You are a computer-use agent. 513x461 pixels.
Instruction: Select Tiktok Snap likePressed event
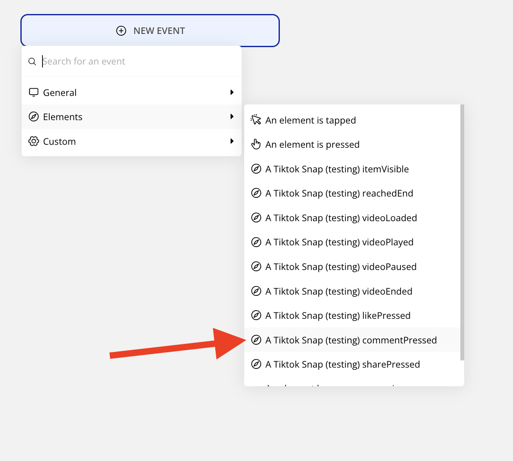click(338, 316)
